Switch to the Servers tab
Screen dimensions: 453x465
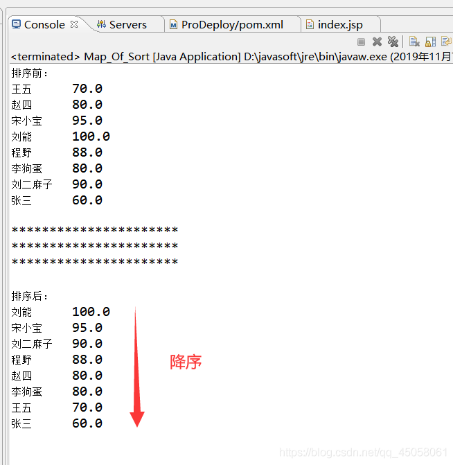pyautogui.click(x=128, y=25)
